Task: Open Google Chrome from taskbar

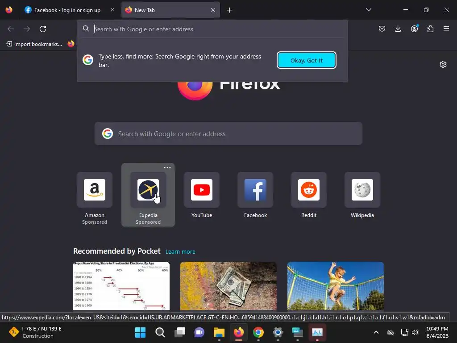Action: tap(258, 332)
